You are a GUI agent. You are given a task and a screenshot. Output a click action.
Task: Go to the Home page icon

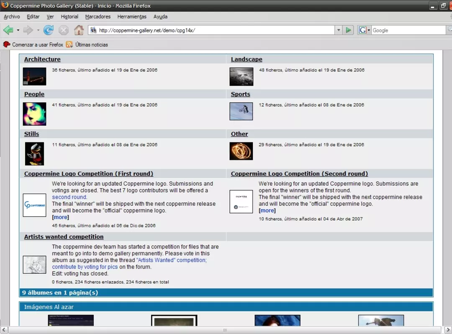pyautogui.click(x=79, y=30)
